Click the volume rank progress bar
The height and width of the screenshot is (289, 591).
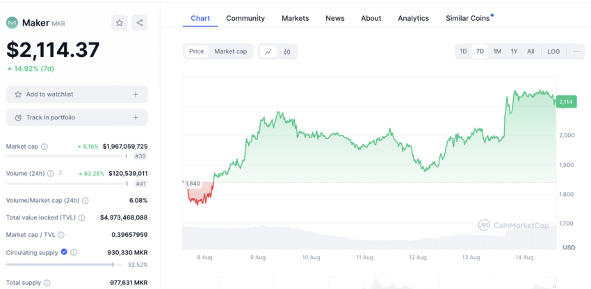tap(67, 183)
